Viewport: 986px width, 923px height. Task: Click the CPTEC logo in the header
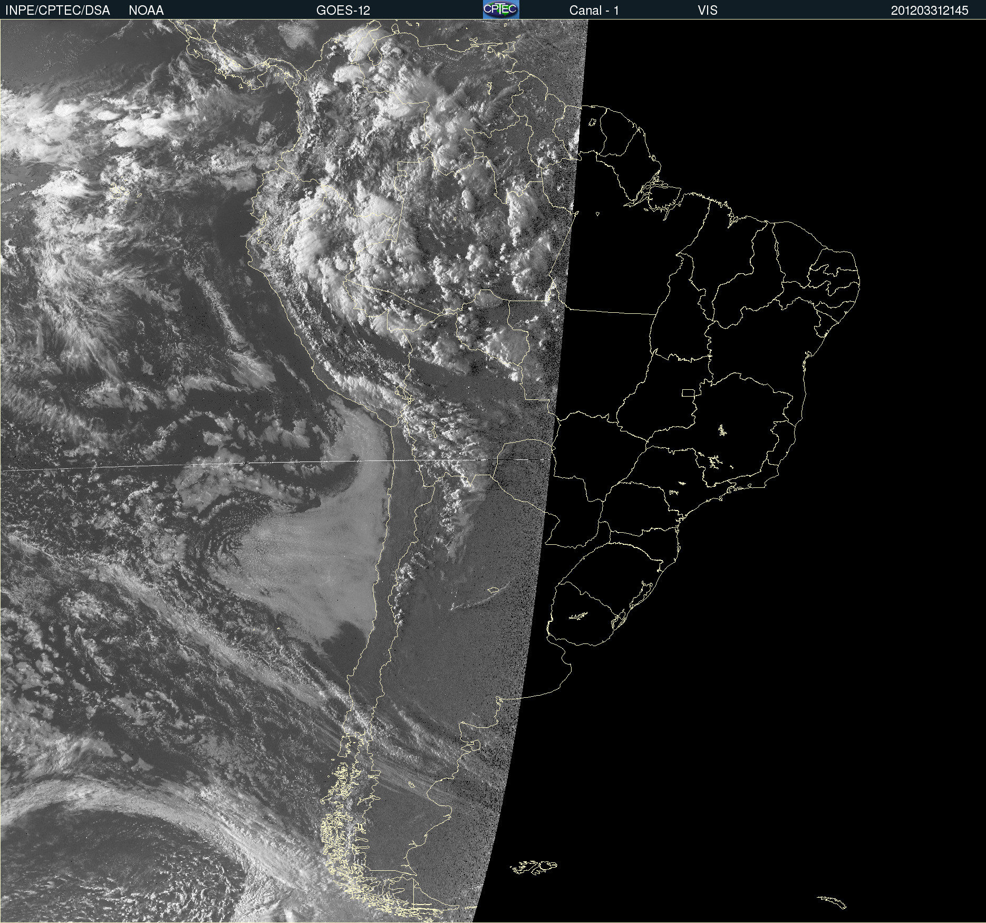[x=501, y=9]
